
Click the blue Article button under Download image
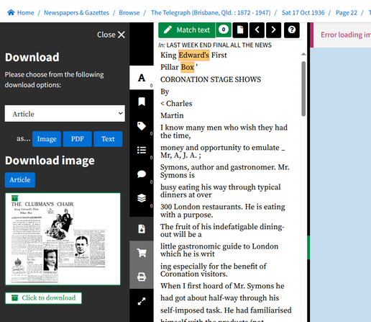[x=20, y=180]
